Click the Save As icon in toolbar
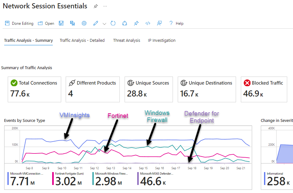 72,23
